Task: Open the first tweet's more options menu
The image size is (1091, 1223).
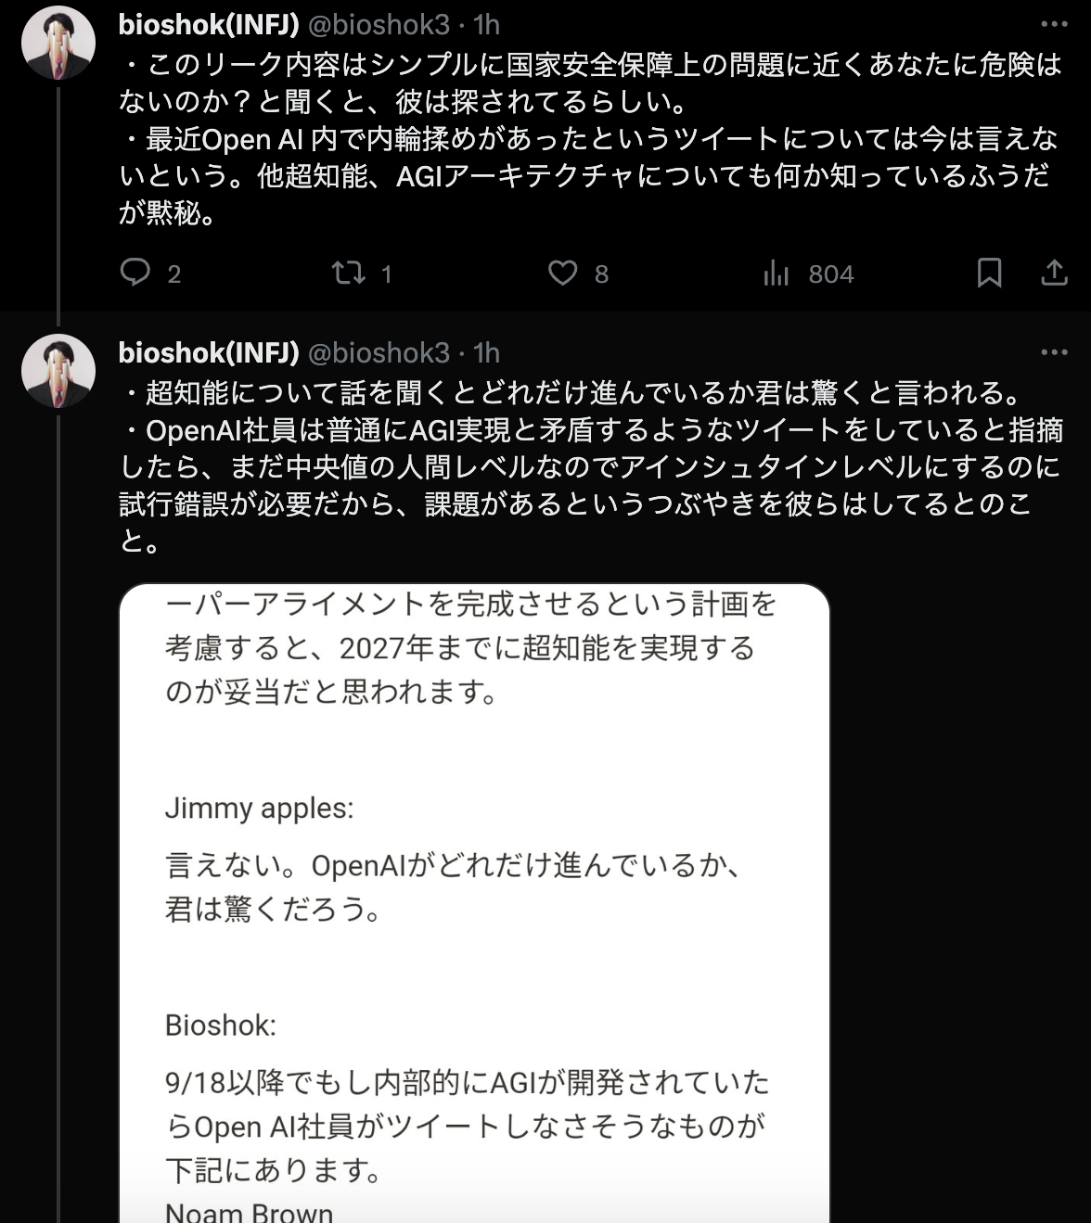Action: click(x=1054, y=24)
